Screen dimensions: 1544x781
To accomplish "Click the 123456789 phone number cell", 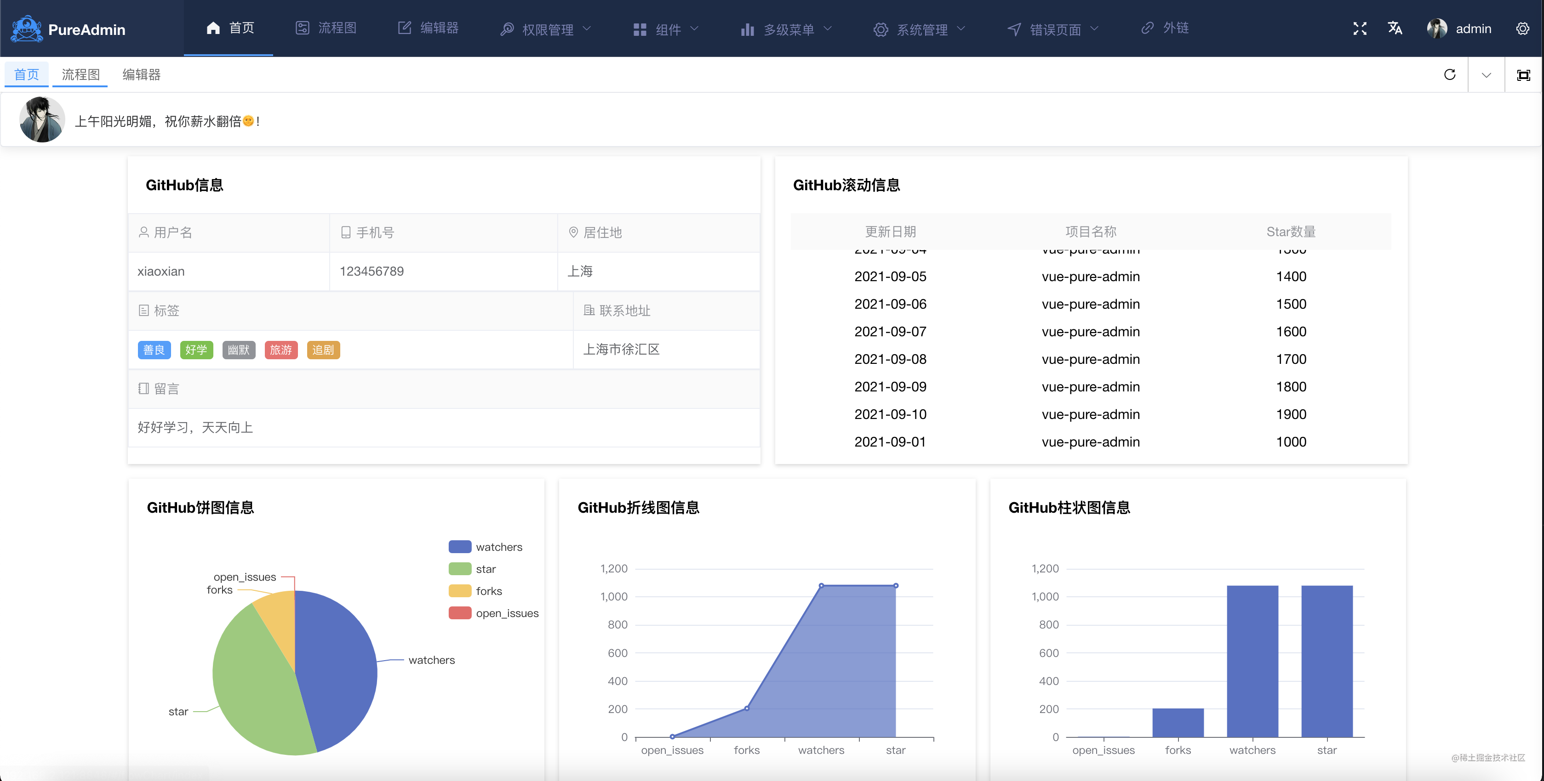I will tap(444, 272).
